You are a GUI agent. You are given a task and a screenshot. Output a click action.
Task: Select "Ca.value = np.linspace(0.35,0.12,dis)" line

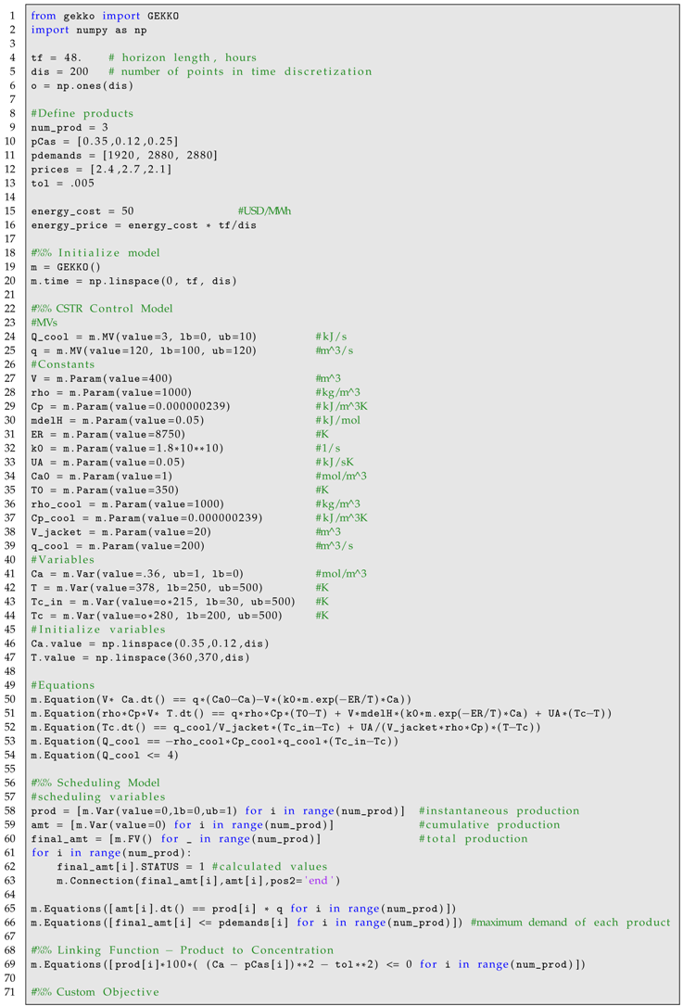(150, 643)
